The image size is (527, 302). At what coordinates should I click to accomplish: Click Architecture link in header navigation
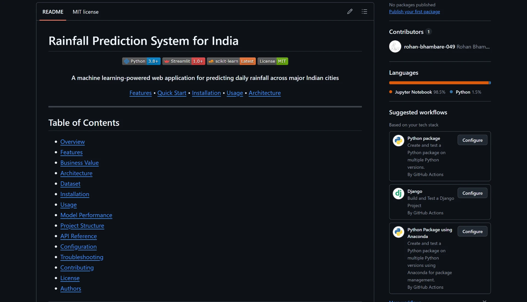[265, 93]
